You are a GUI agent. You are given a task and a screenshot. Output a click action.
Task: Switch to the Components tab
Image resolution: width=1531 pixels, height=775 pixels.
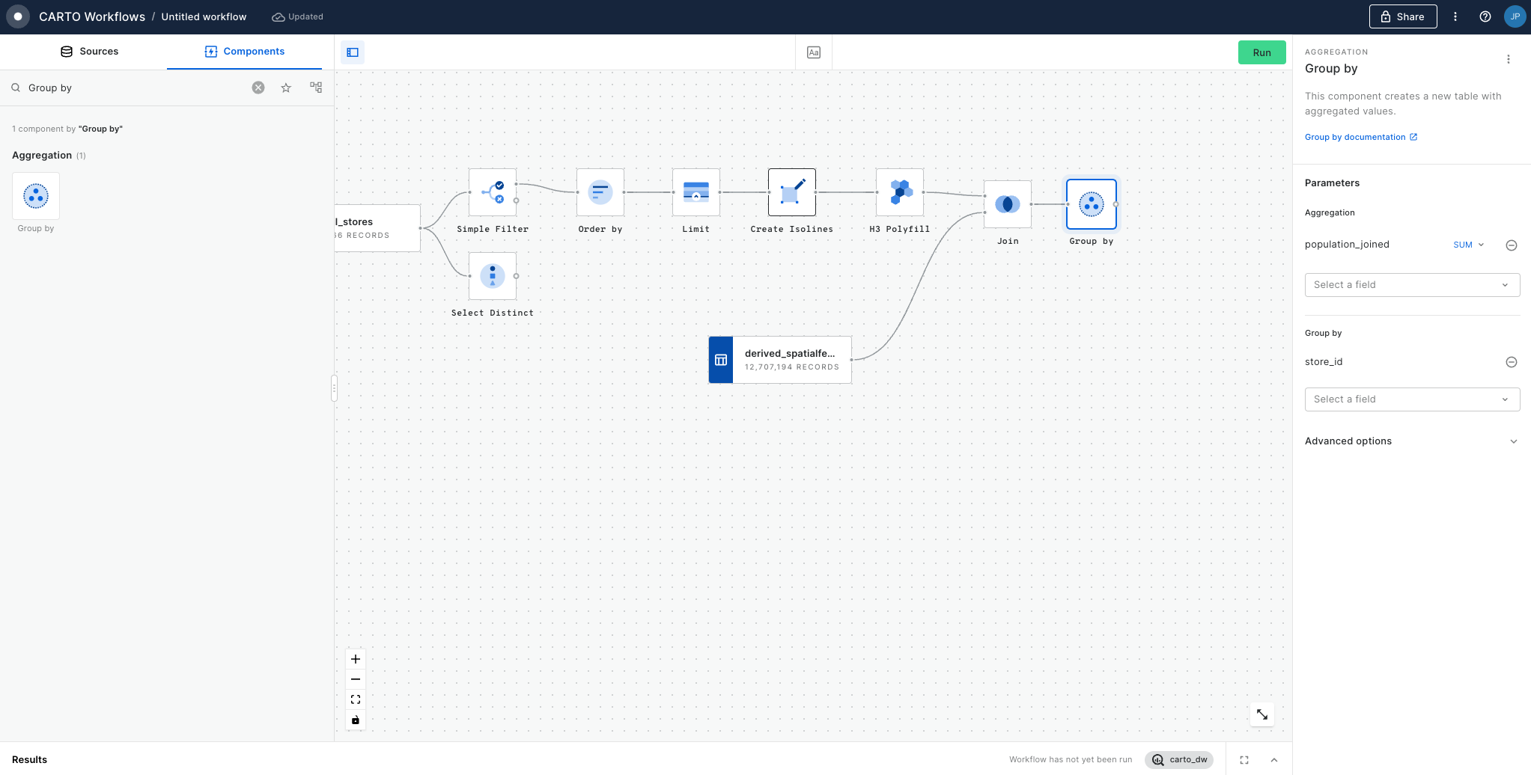pos(245,52)
